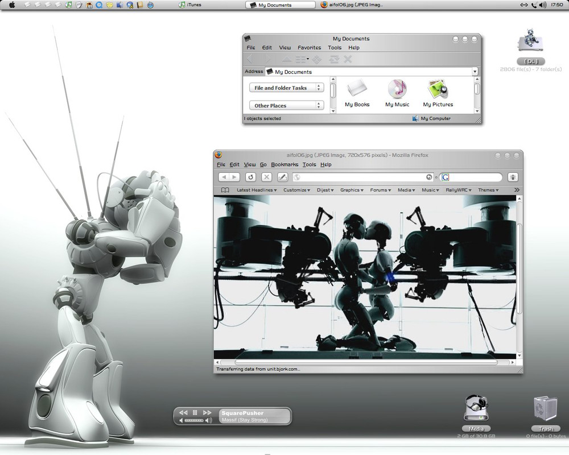Click Firefox forward arrow button
The width and height of the screenshot is (569, 455).
pos(234,177)
